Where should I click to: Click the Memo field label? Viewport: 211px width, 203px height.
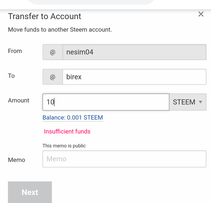coord(16,160)
